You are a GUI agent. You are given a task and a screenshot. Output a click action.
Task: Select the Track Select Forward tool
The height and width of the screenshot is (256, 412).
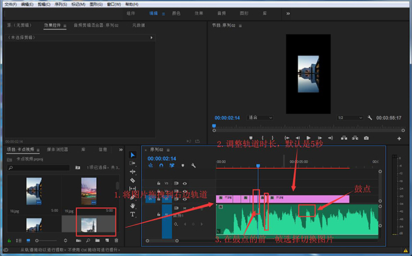tap(133, 163)
